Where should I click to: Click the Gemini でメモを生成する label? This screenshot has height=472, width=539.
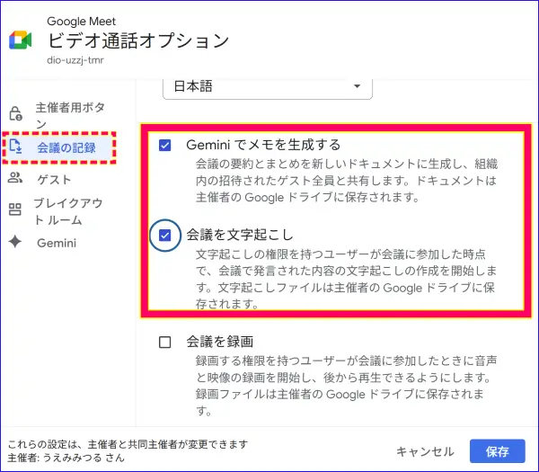[x=263, y=145]
